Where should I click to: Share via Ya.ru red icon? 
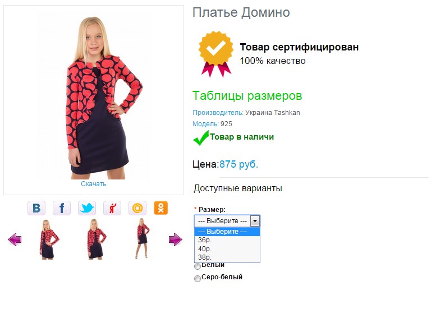pyautogui.click(x=112, y=208)
